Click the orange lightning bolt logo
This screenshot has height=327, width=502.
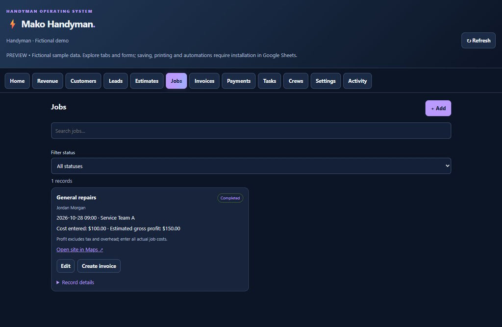(12, 24)
